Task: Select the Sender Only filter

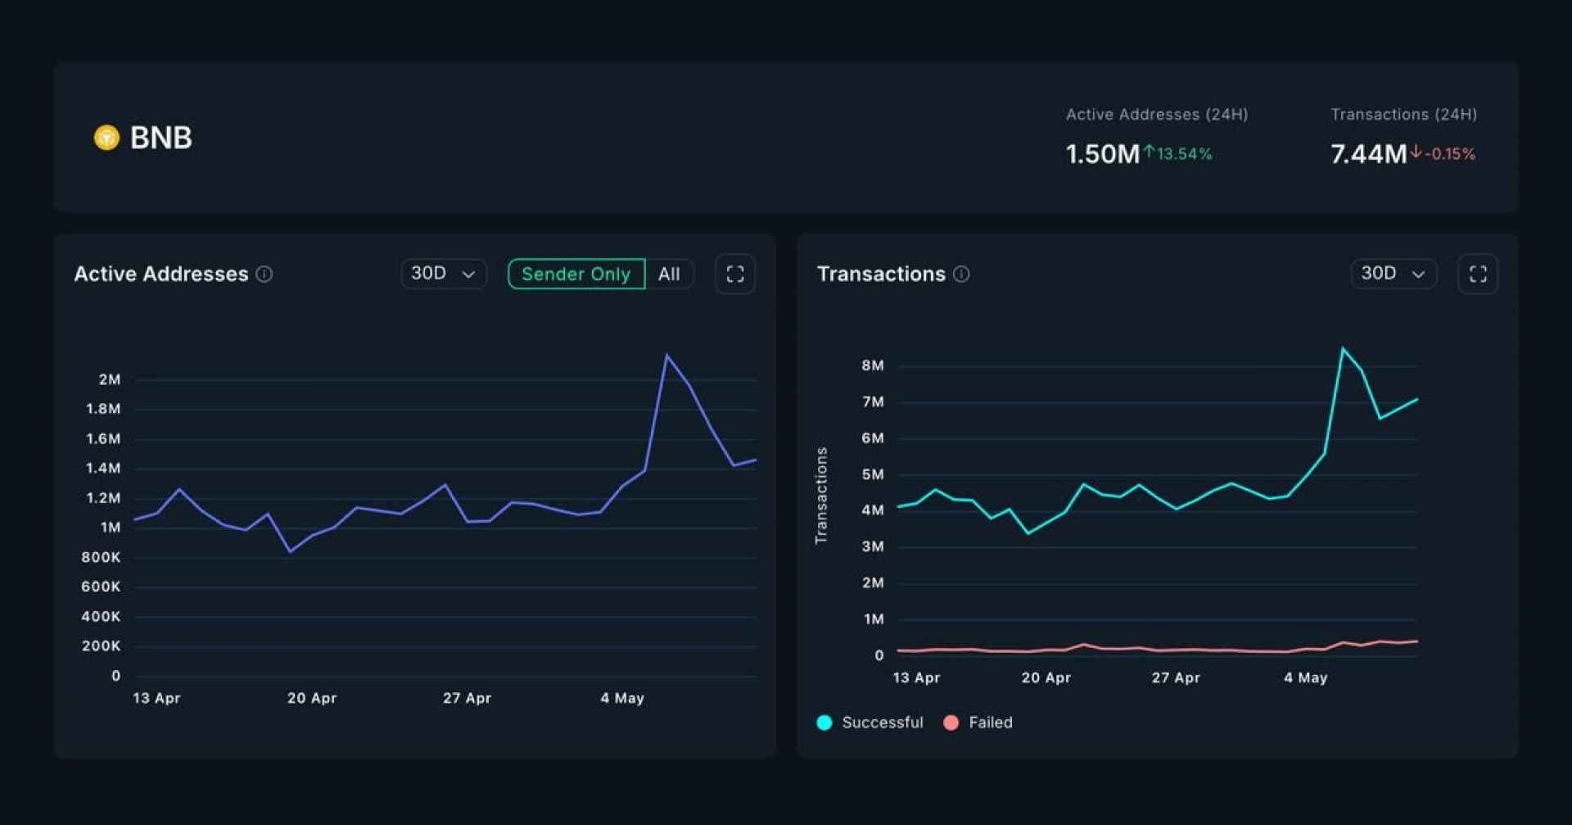Action: [576, 274]
